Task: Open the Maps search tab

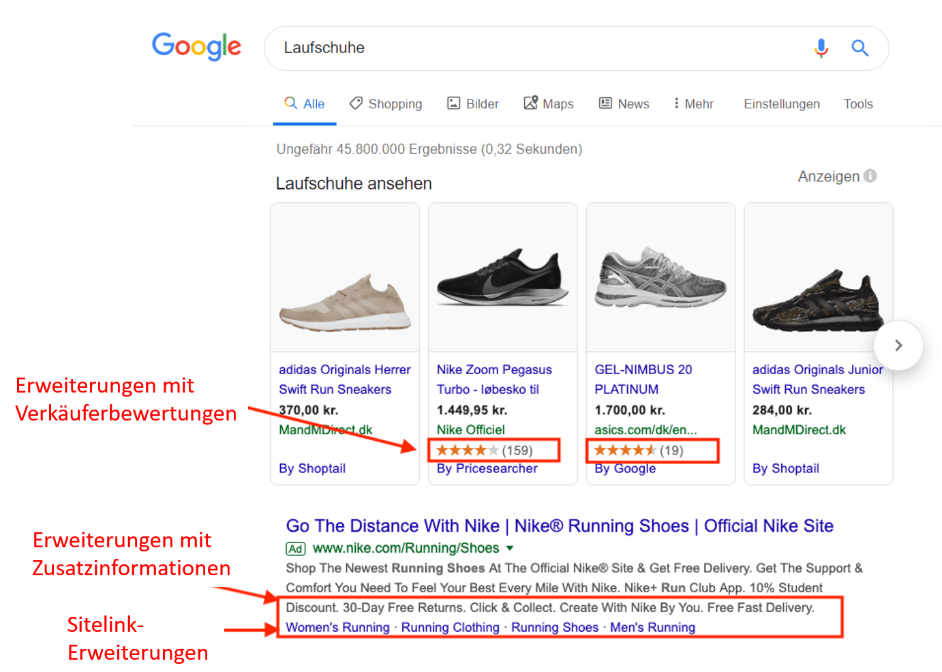Action: coord(549,104)
